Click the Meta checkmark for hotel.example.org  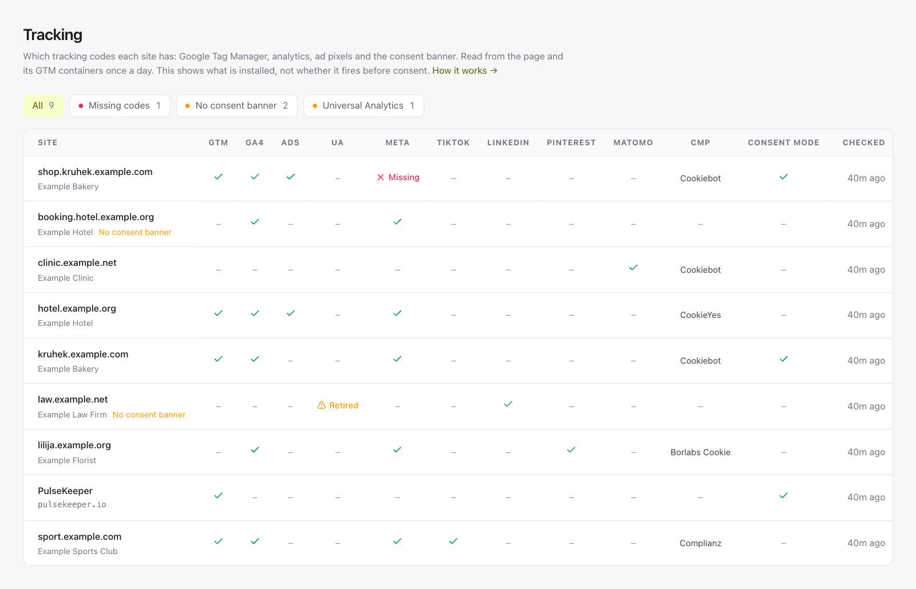click(x=397, y=313)
